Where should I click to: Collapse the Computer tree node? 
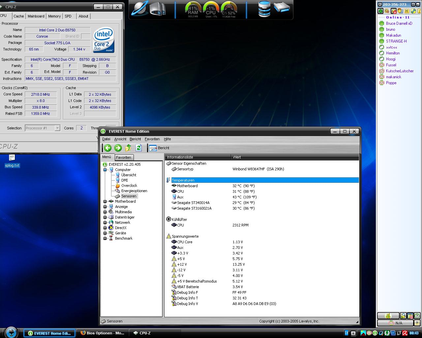[x=105, y=170]
